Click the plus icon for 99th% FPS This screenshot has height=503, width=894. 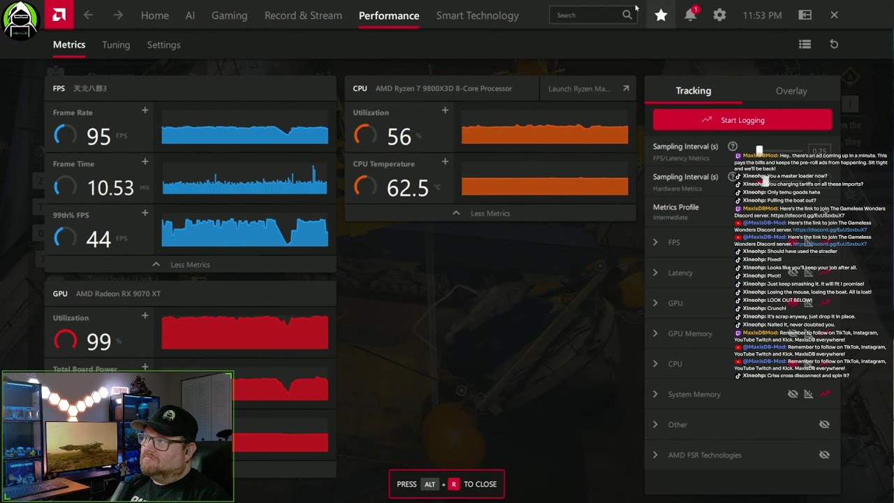(x=145, y=213)
